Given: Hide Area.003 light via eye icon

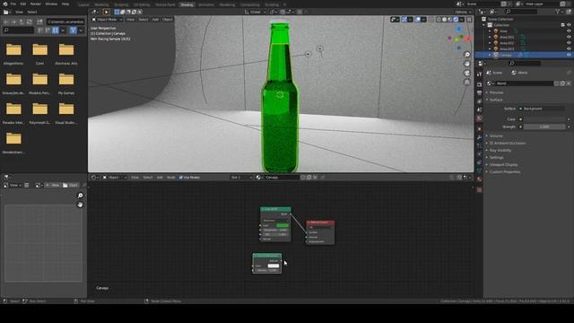Looking at the screenshot, I should point(569,48).
